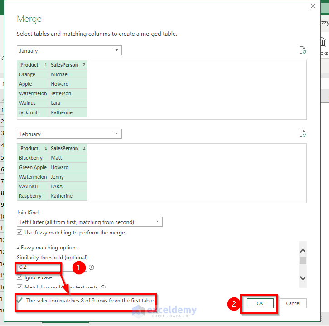Click the scroll up arrow in fuzzy options
Screen dimensions: 329x326
[x=303, y=251]
